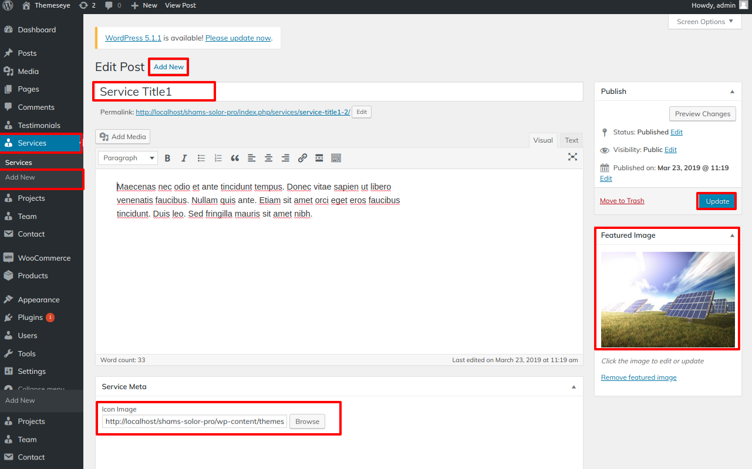This screenshot has height=469, width=752.
Task: Insert a bulleted list
Action: [201, 158]
